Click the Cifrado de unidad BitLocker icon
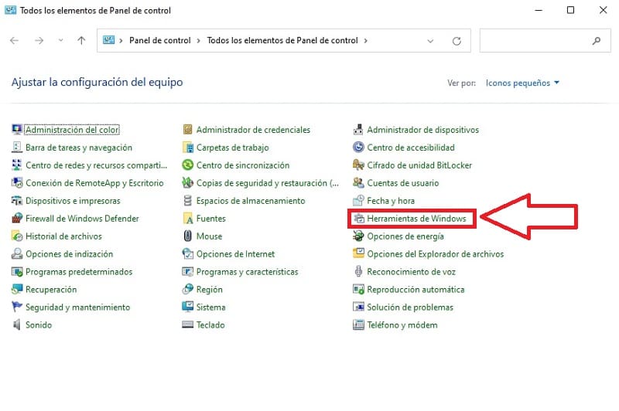Image resolution: width=619 pixels, height=411 pixels. pyautogui.click(x=358, y=165)
